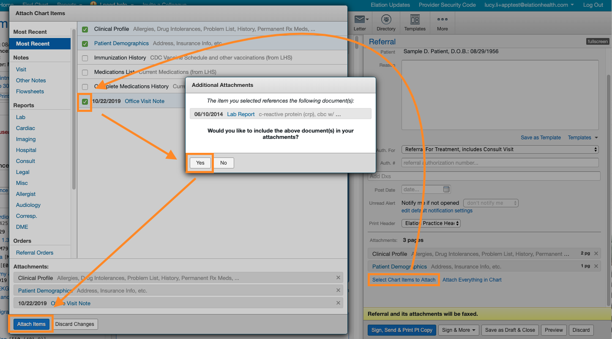612x339 pixels.
Task: Click the Elation Updates link
Action: tap(390, 5)
